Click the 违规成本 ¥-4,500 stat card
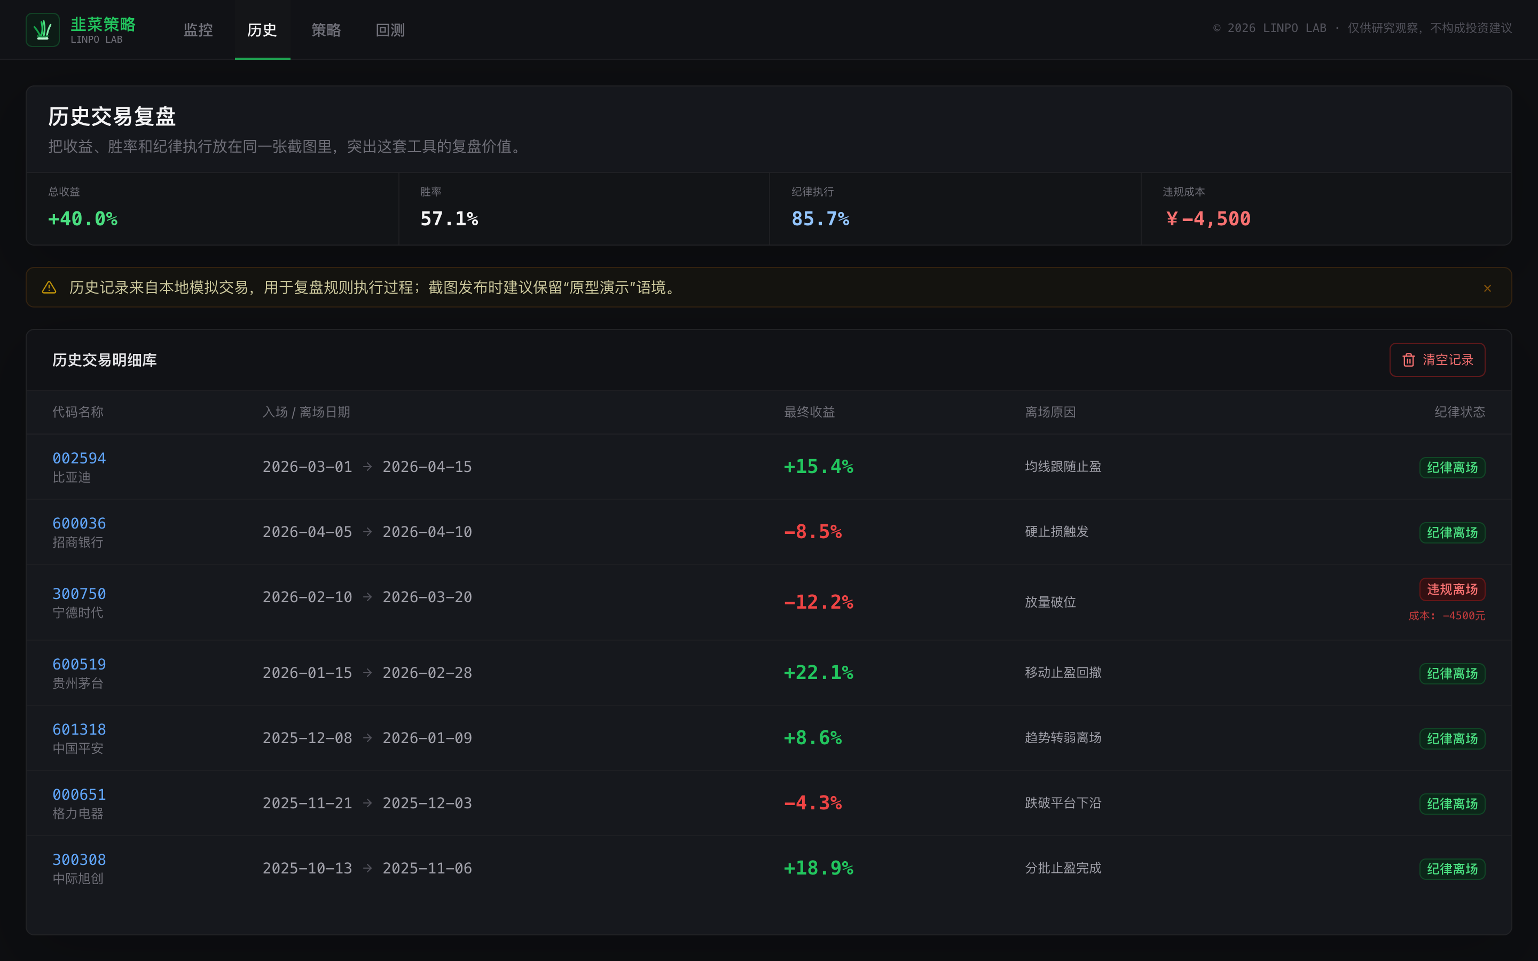Viewport: 1538px width, 961px height. [1326, 208]
